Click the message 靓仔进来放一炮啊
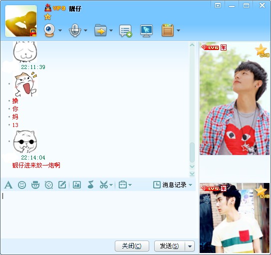 click(36, 165)
